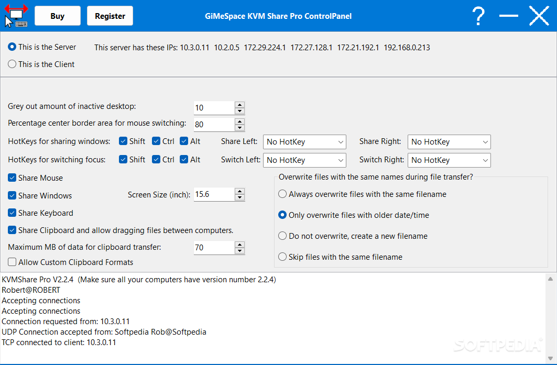Click the server IP 172.29.224.1 text
Image resolution: width=557 pixels, height=365 pixels.
pyautogui.click(x=265, y=48)
